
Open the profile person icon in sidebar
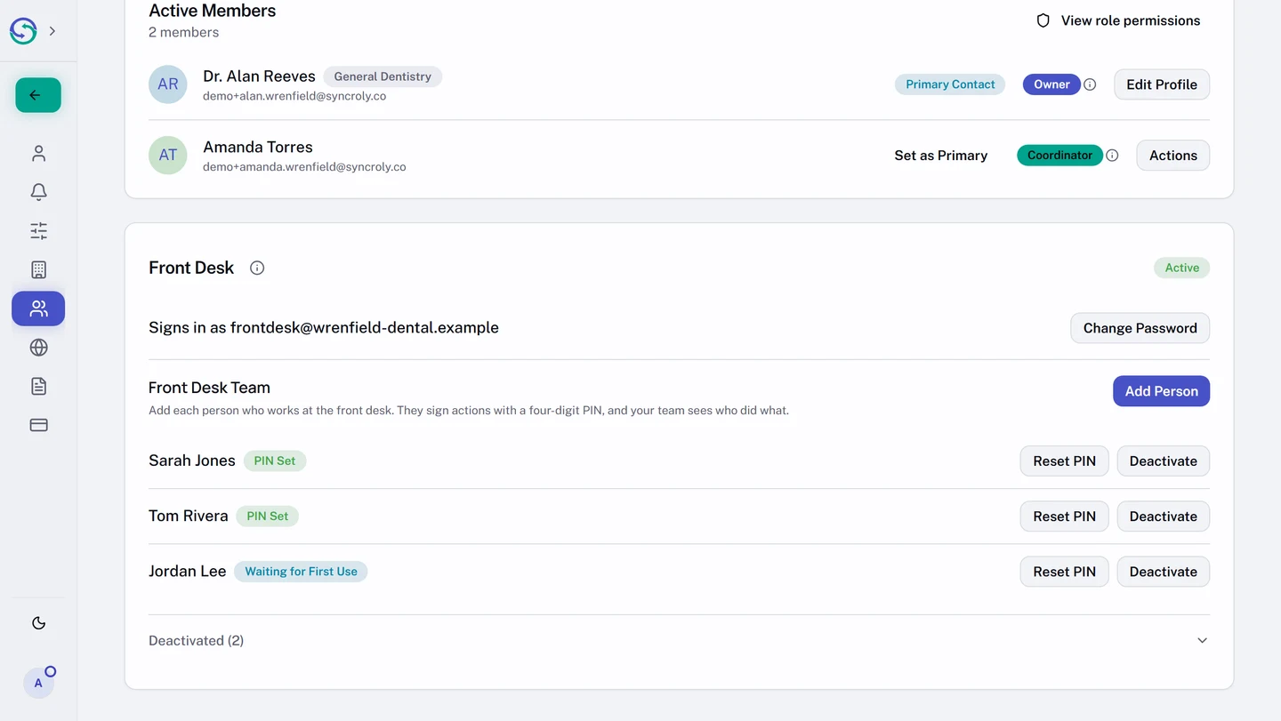(x=38, y=154)
